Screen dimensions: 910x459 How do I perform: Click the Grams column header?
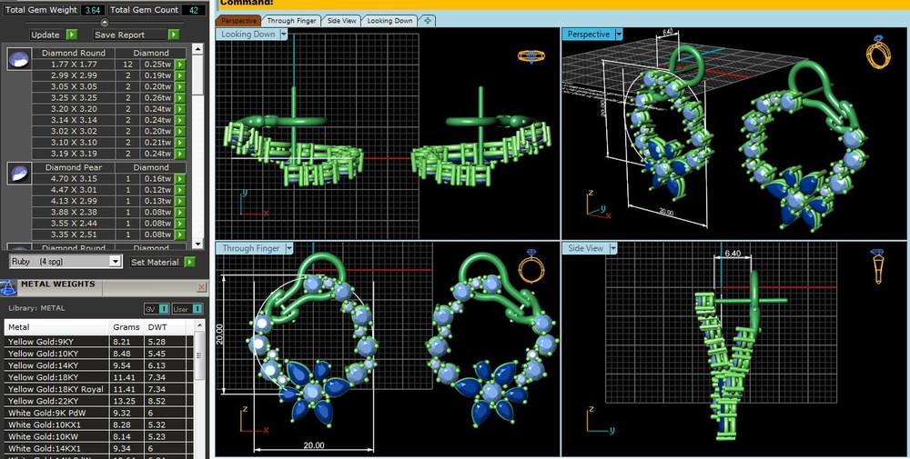pos(127,327)
